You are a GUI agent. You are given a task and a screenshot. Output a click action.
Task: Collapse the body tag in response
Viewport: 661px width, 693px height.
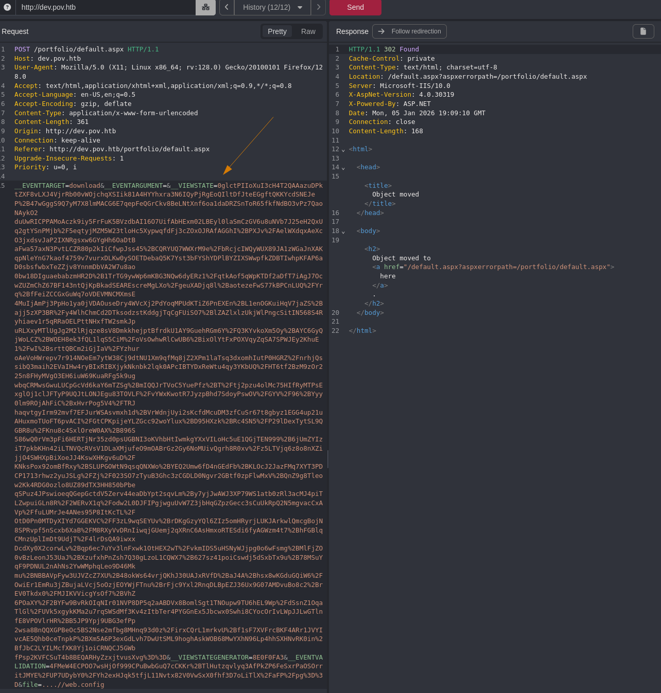(x=343, y=232)
